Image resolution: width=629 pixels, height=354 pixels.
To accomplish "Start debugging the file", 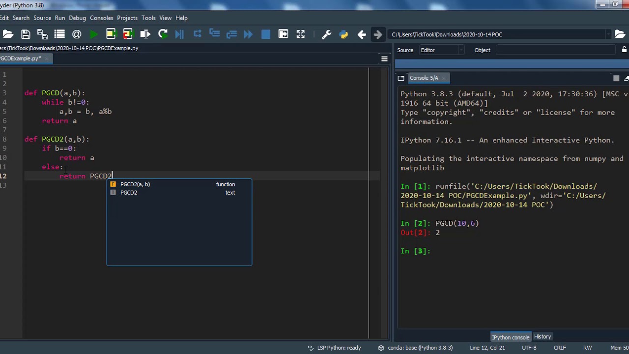I will click(x=179, y=34).
